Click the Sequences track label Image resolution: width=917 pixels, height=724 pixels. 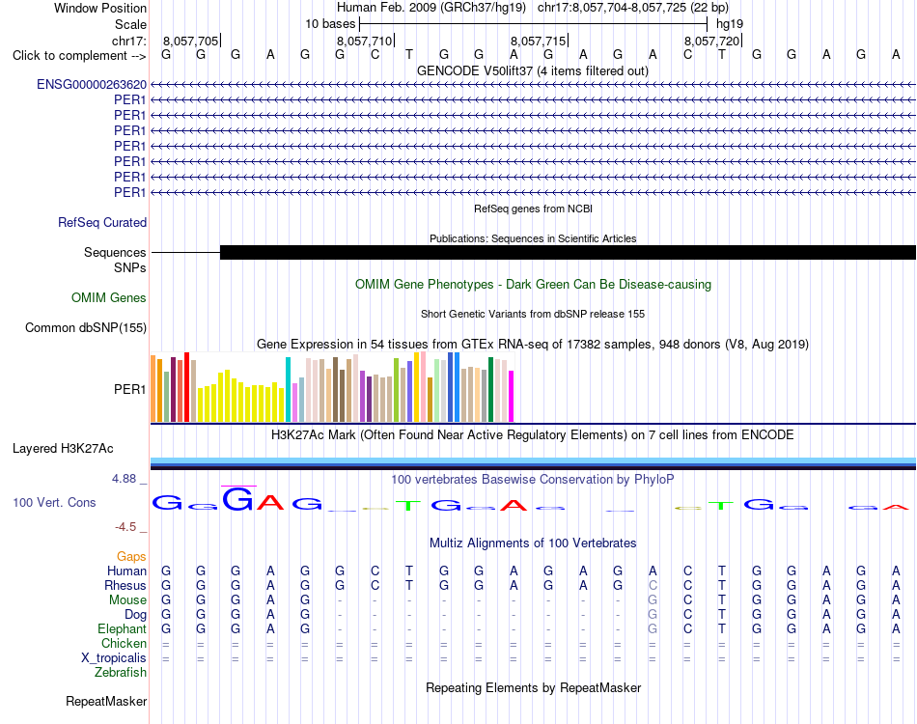115,252
